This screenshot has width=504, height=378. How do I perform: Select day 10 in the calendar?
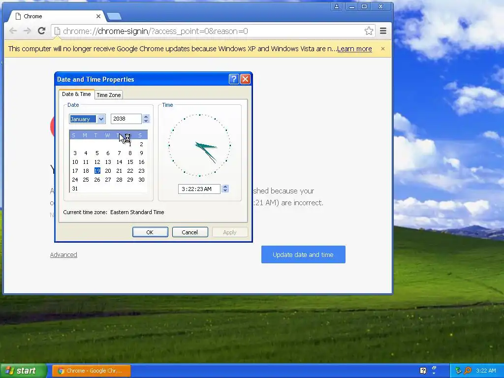(75, 162)
